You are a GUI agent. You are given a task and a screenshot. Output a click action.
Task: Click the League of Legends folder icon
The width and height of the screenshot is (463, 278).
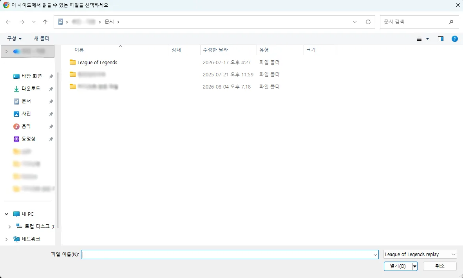72,62
